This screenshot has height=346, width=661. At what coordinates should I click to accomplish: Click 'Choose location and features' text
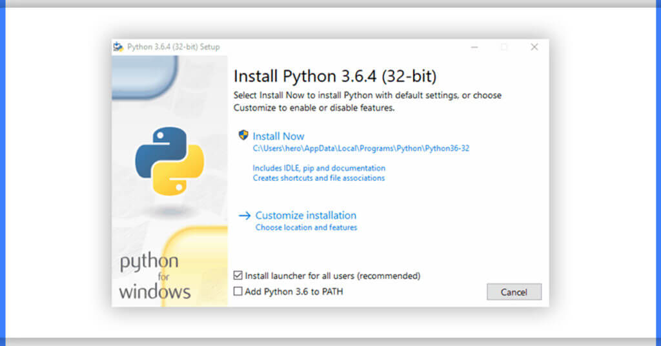(306, 228)
